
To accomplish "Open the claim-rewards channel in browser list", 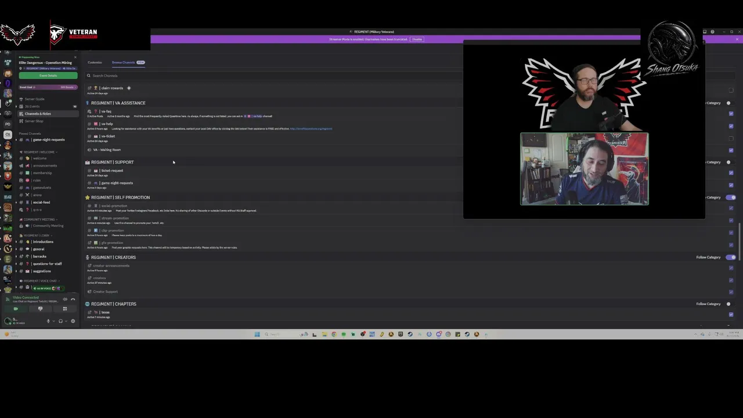I will pos(112,88).
